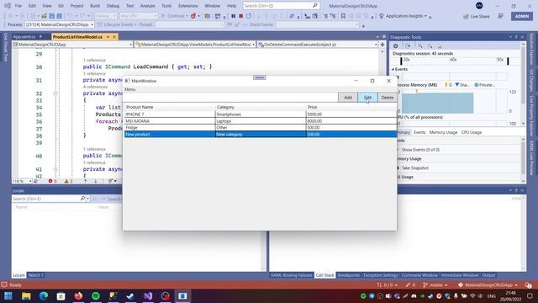Click the Delete button in MainWindow
Viewport: 538px width, 303px height.
point(387,98)
